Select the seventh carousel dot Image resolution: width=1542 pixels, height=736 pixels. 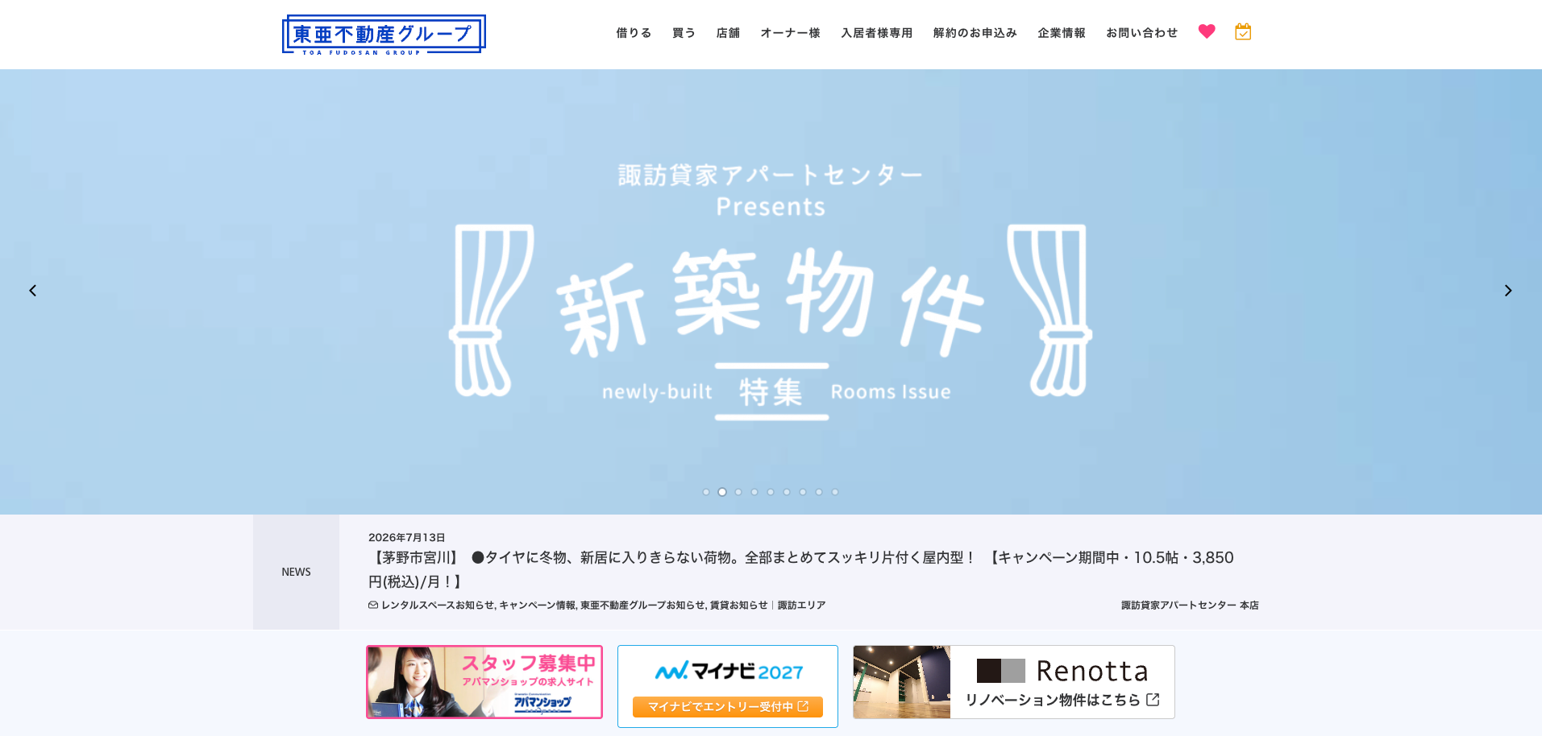coord(803,492)
